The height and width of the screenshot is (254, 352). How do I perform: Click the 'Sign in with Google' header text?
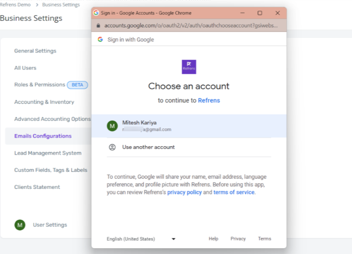coord(131,40)
